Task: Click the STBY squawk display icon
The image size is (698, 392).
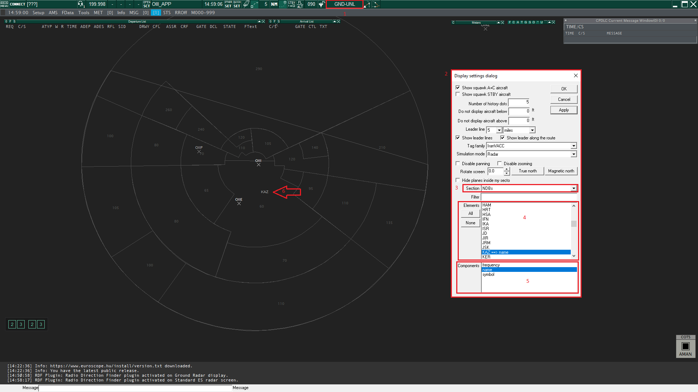Action: pos(292,4)
